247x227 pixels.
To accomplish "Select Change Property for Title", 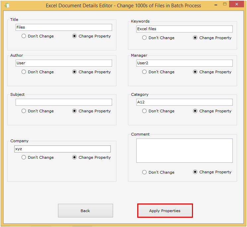I will click(92, 36).
